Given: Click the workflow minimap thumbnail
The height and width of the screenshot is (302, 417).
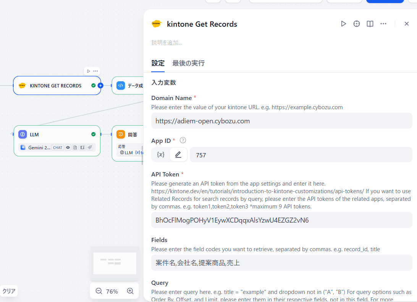Looking at the screenshot, I should [115, 263].
